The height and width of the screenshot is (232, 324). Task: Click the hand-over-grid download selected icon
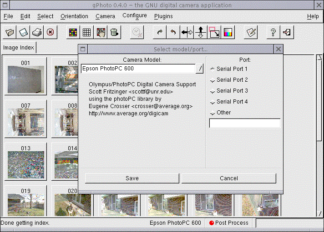point(101,32)
